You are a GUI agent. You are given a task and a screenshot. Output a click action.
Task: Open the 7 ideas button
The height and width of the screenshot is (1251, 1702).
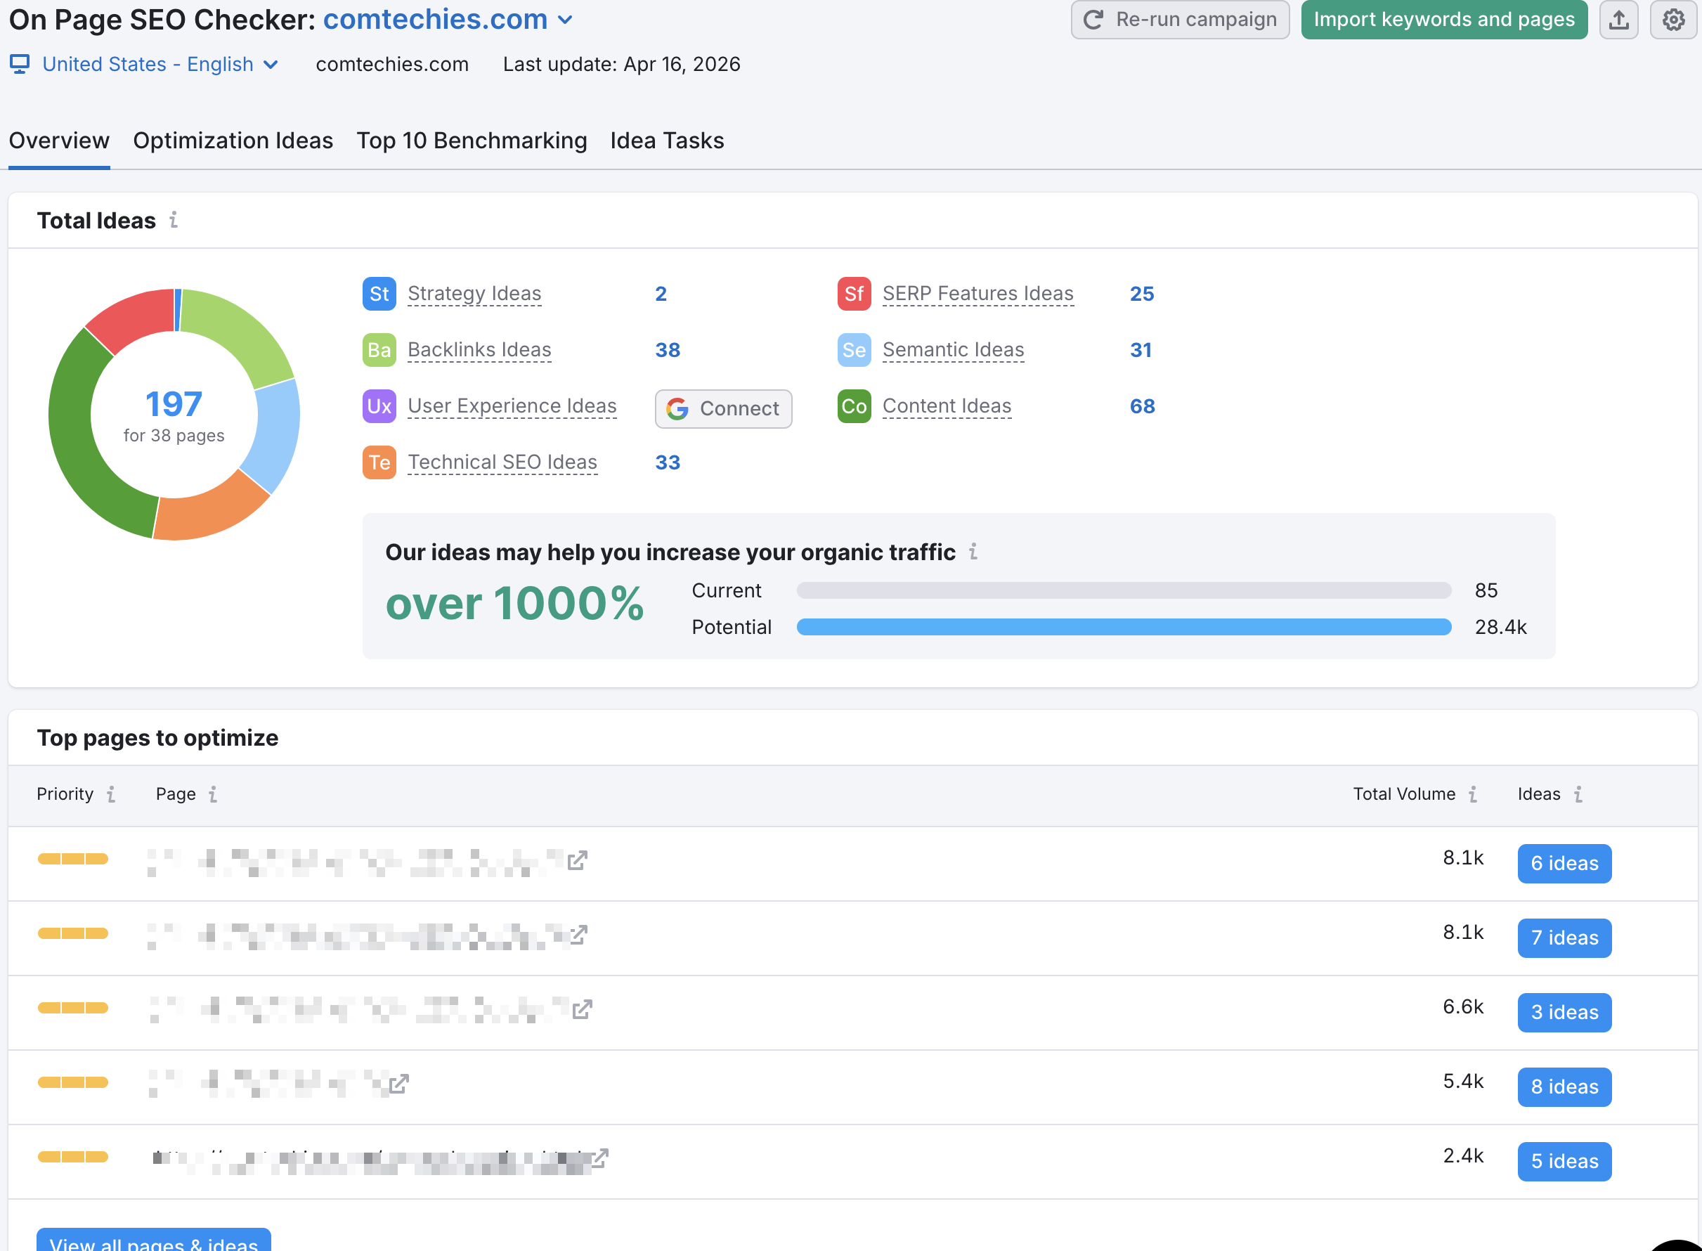point(1564,938)
